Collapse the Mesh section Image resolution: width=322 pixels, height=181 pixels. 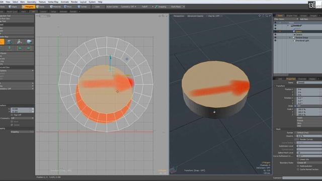[275, 129]
